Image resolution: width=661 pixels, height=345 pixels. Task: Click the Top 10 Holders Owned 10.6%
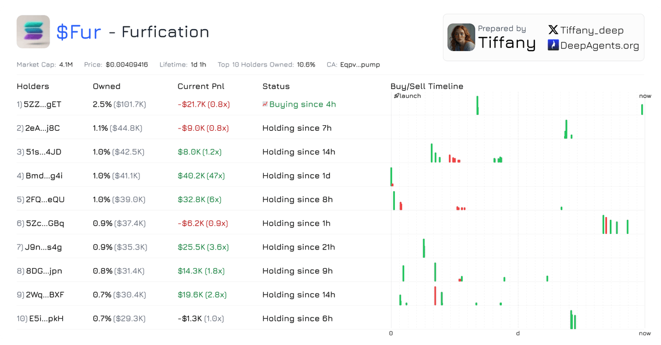click(x=306, y=65)
